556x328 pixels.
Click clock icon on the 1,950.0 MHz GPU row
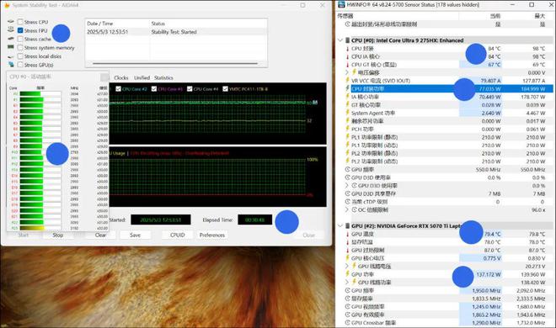pyautogui.click(x=347, y=290)
